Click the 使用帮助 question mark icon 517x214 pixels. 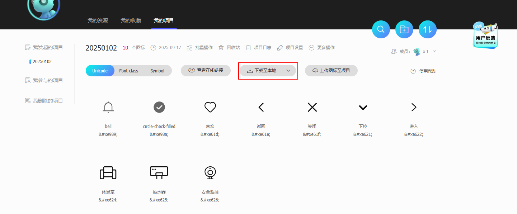pos(413,71)
